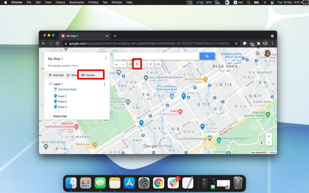
Task: Open the Bookmarks menu
Action: coord(77,2)
